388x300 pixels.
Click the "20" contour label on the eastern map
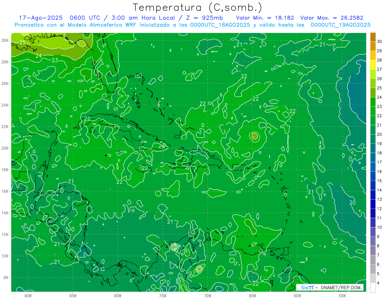coord(352,203)
